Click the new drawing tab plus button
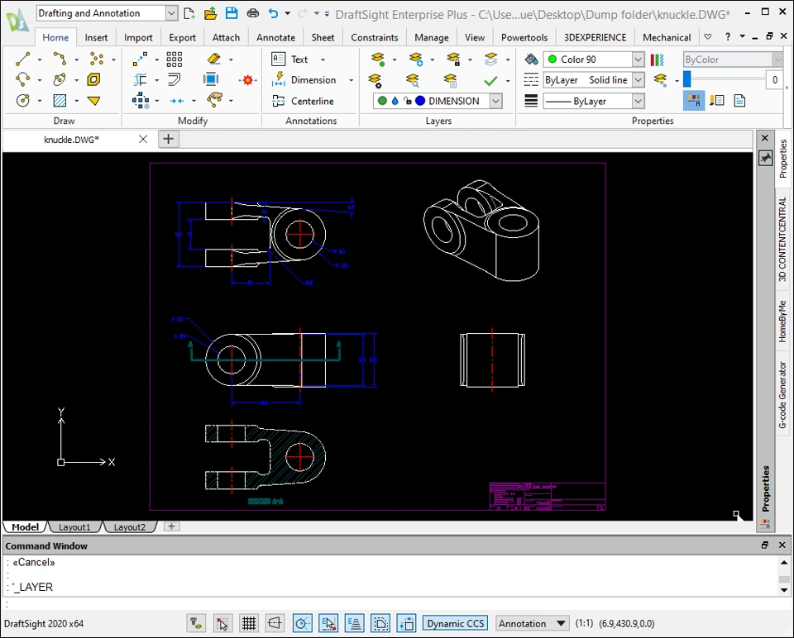794x638 pixels. [x=168, y=139]
